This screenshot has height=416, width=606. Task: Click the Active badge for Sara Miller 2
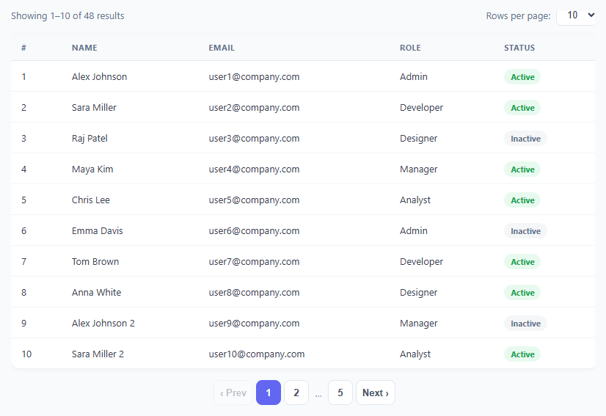tap(522, 354)
